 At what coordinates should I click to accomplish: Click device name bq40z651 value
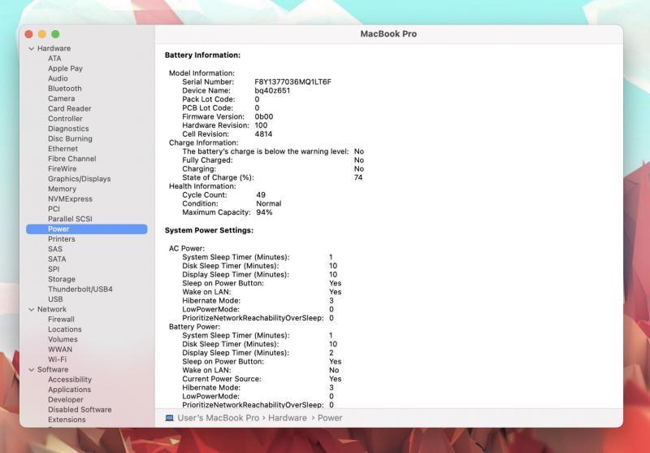point(272,90)
